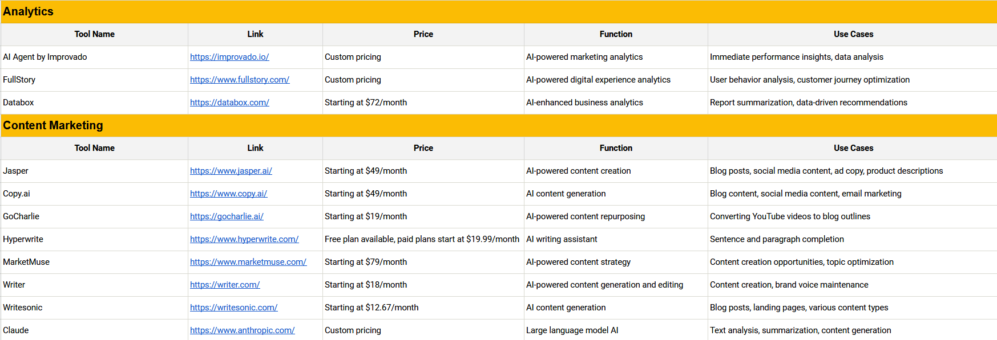Open the marketmuse.com link
997x340 pixels.
point(248,262)
